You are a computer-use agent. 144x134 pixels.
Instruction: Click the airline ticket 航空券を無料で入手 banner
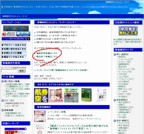pyautogui.click(x=128, y=31)
